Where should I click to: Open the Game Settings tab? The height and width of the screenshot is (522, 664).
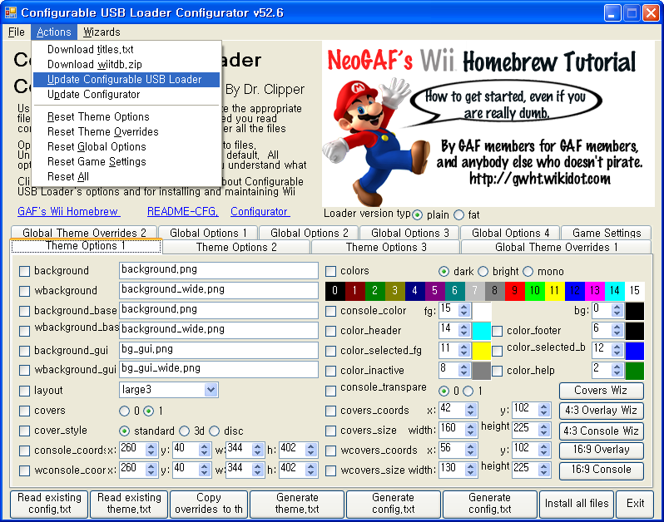click(607, 233)
